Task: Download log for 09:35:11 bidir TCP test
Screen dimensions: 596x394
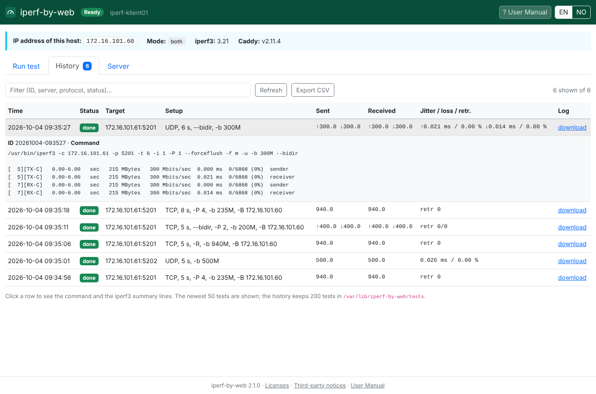Action: [x=572, y=227]
